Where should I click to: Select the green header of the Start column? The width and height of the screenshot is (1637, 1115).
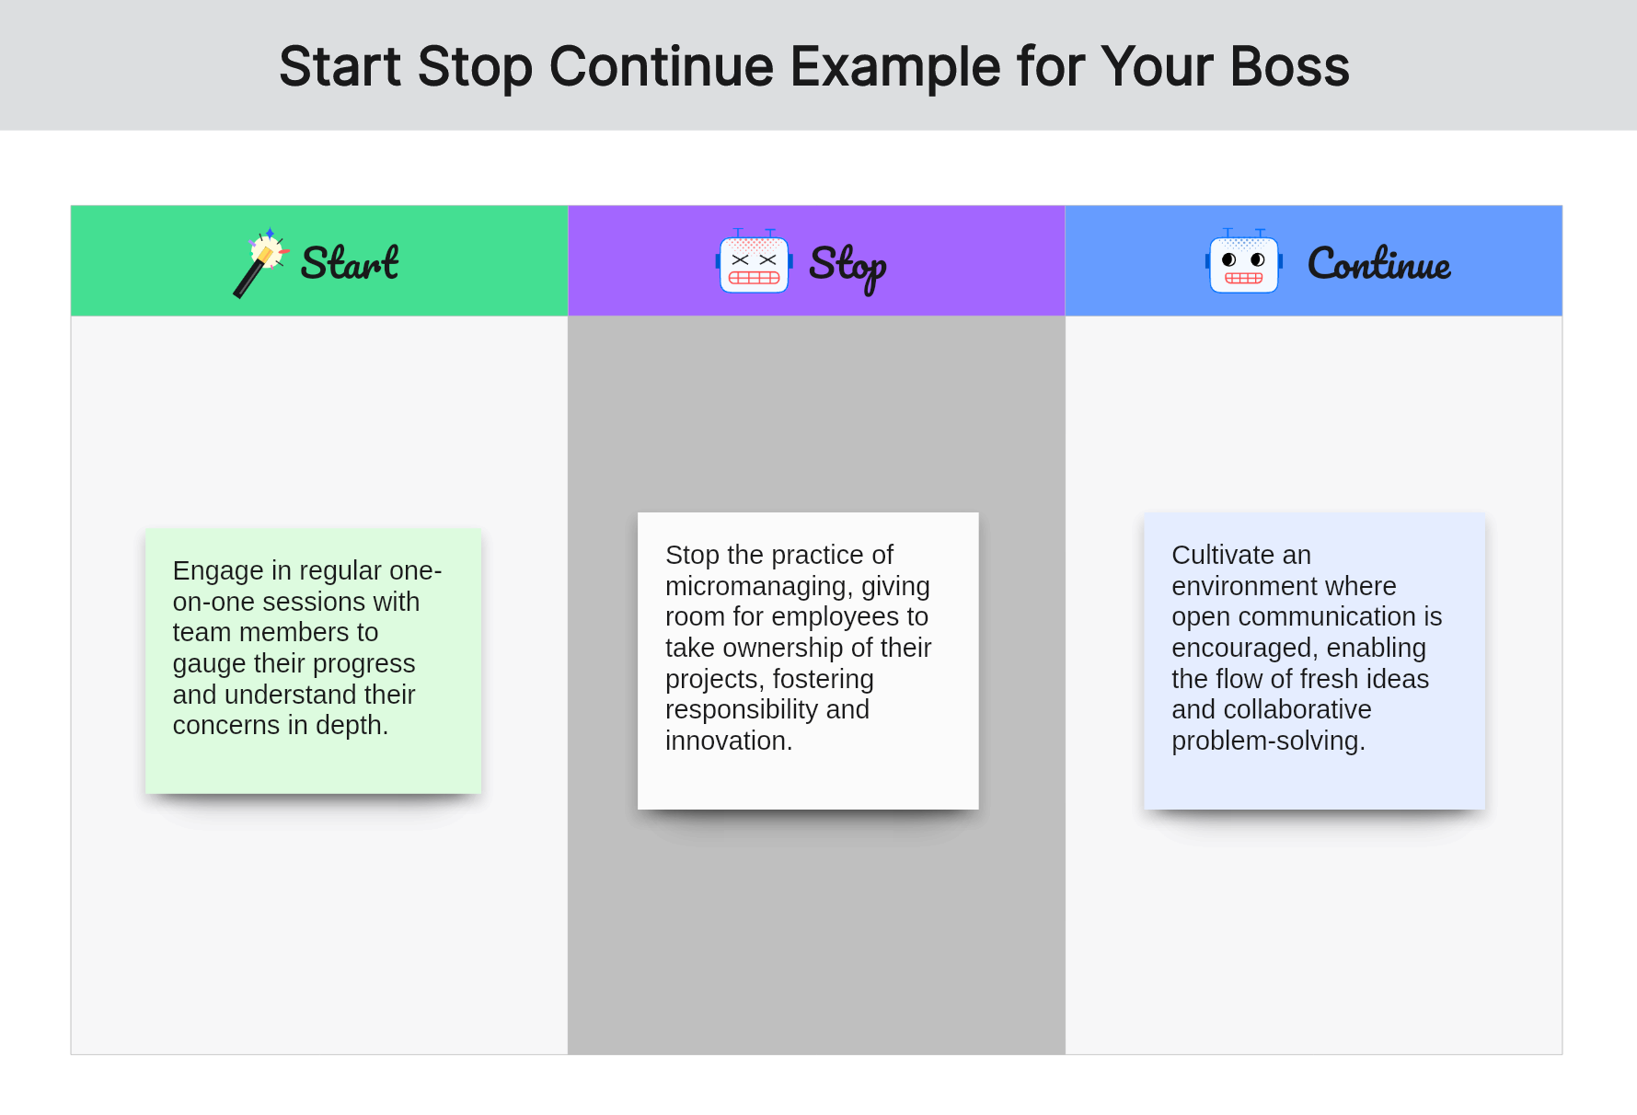(319, 261)
